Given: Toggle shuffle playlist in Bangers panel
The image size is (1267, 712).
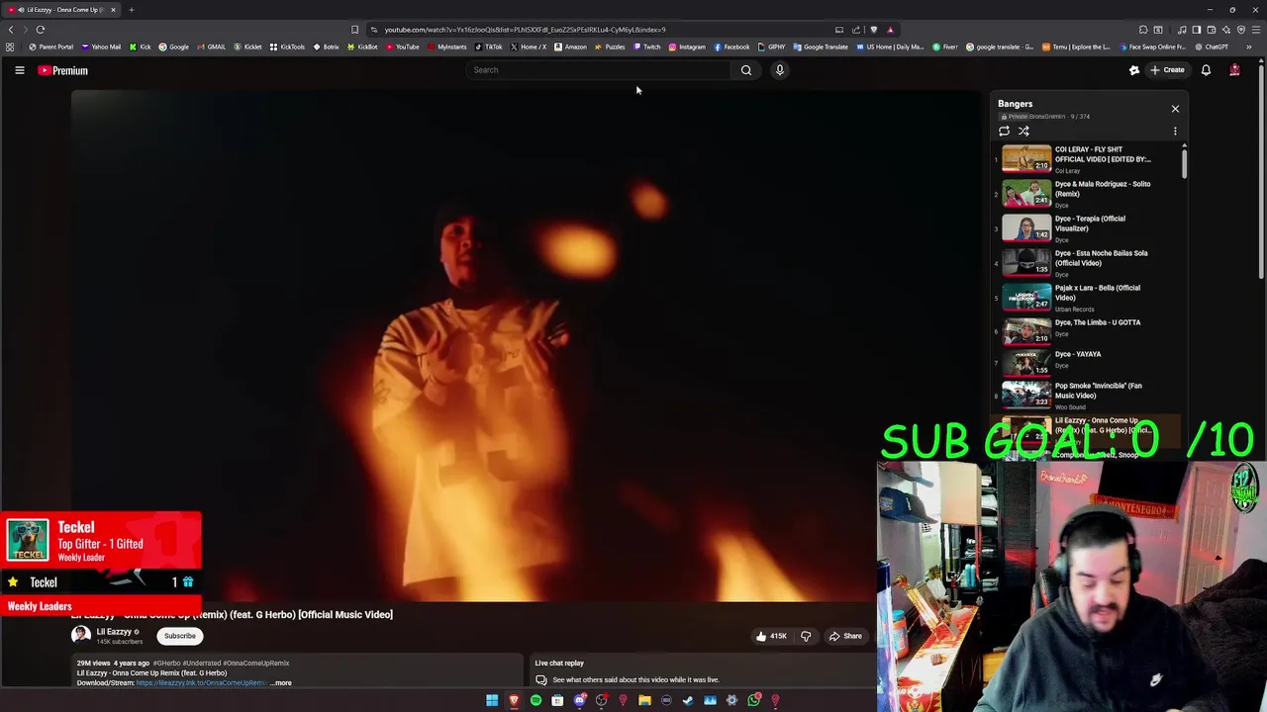Looking at the screenshot, I should pyautogui.click(x=1023, y=132).
